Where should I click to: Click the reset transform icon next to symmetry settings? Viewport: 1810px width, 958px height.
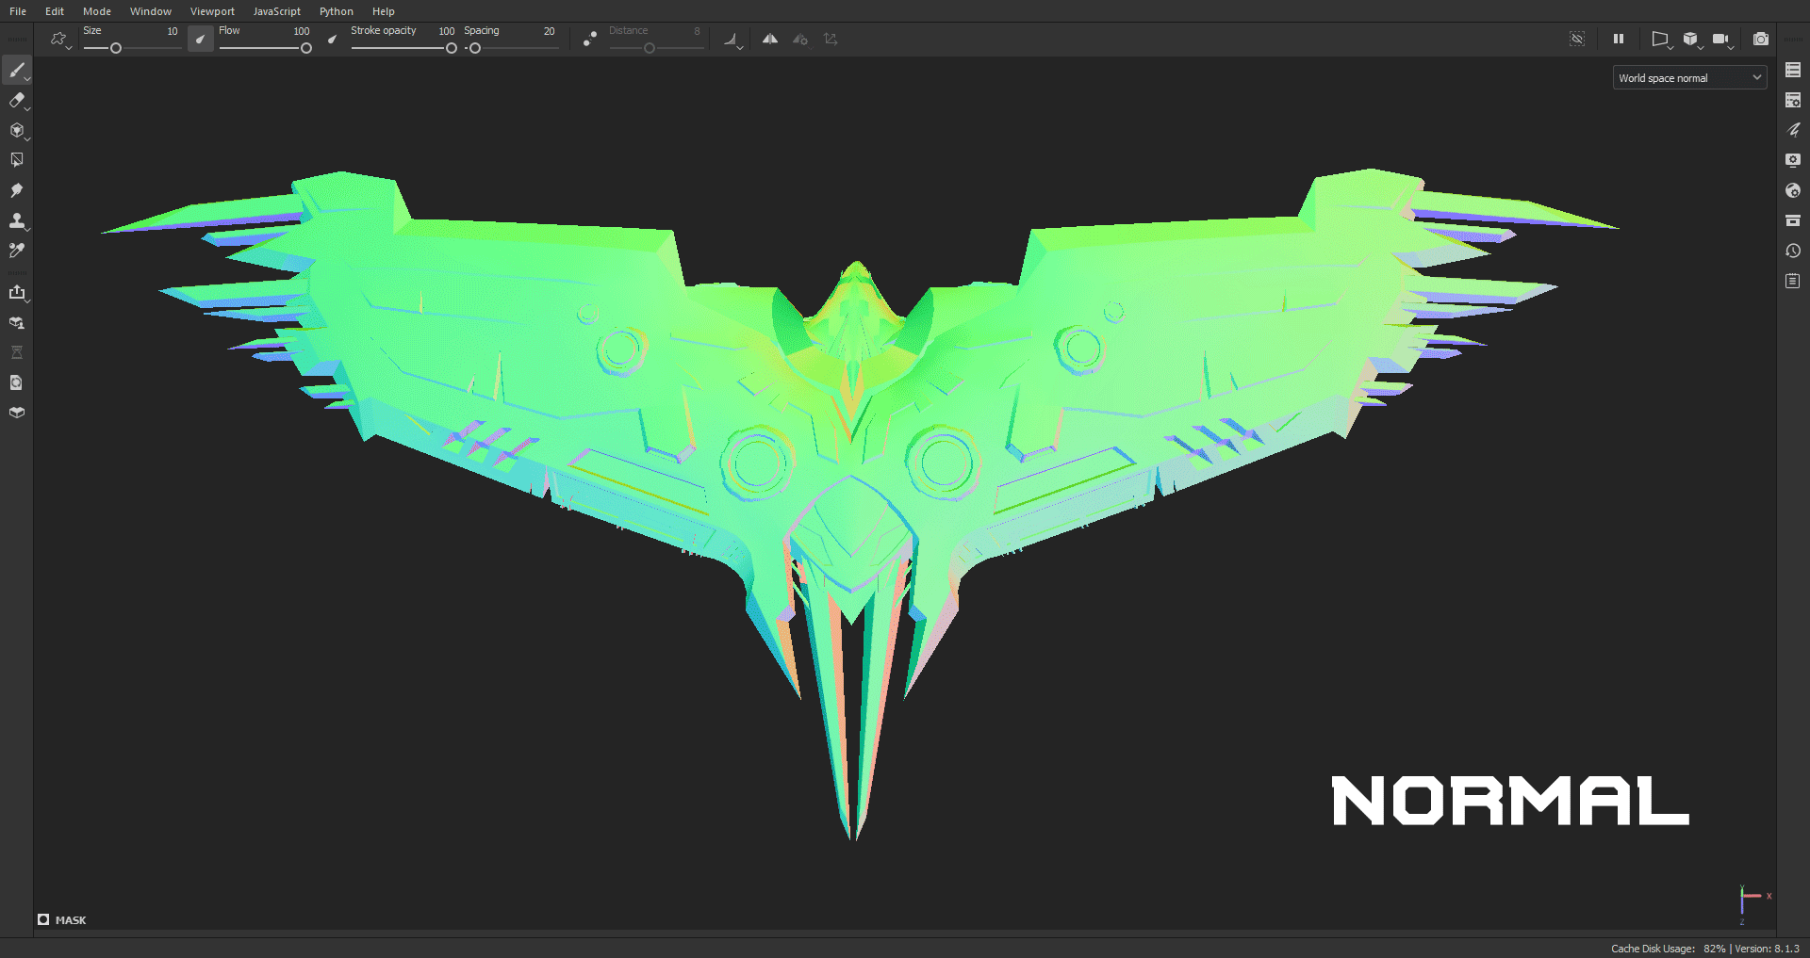(831, 39)
